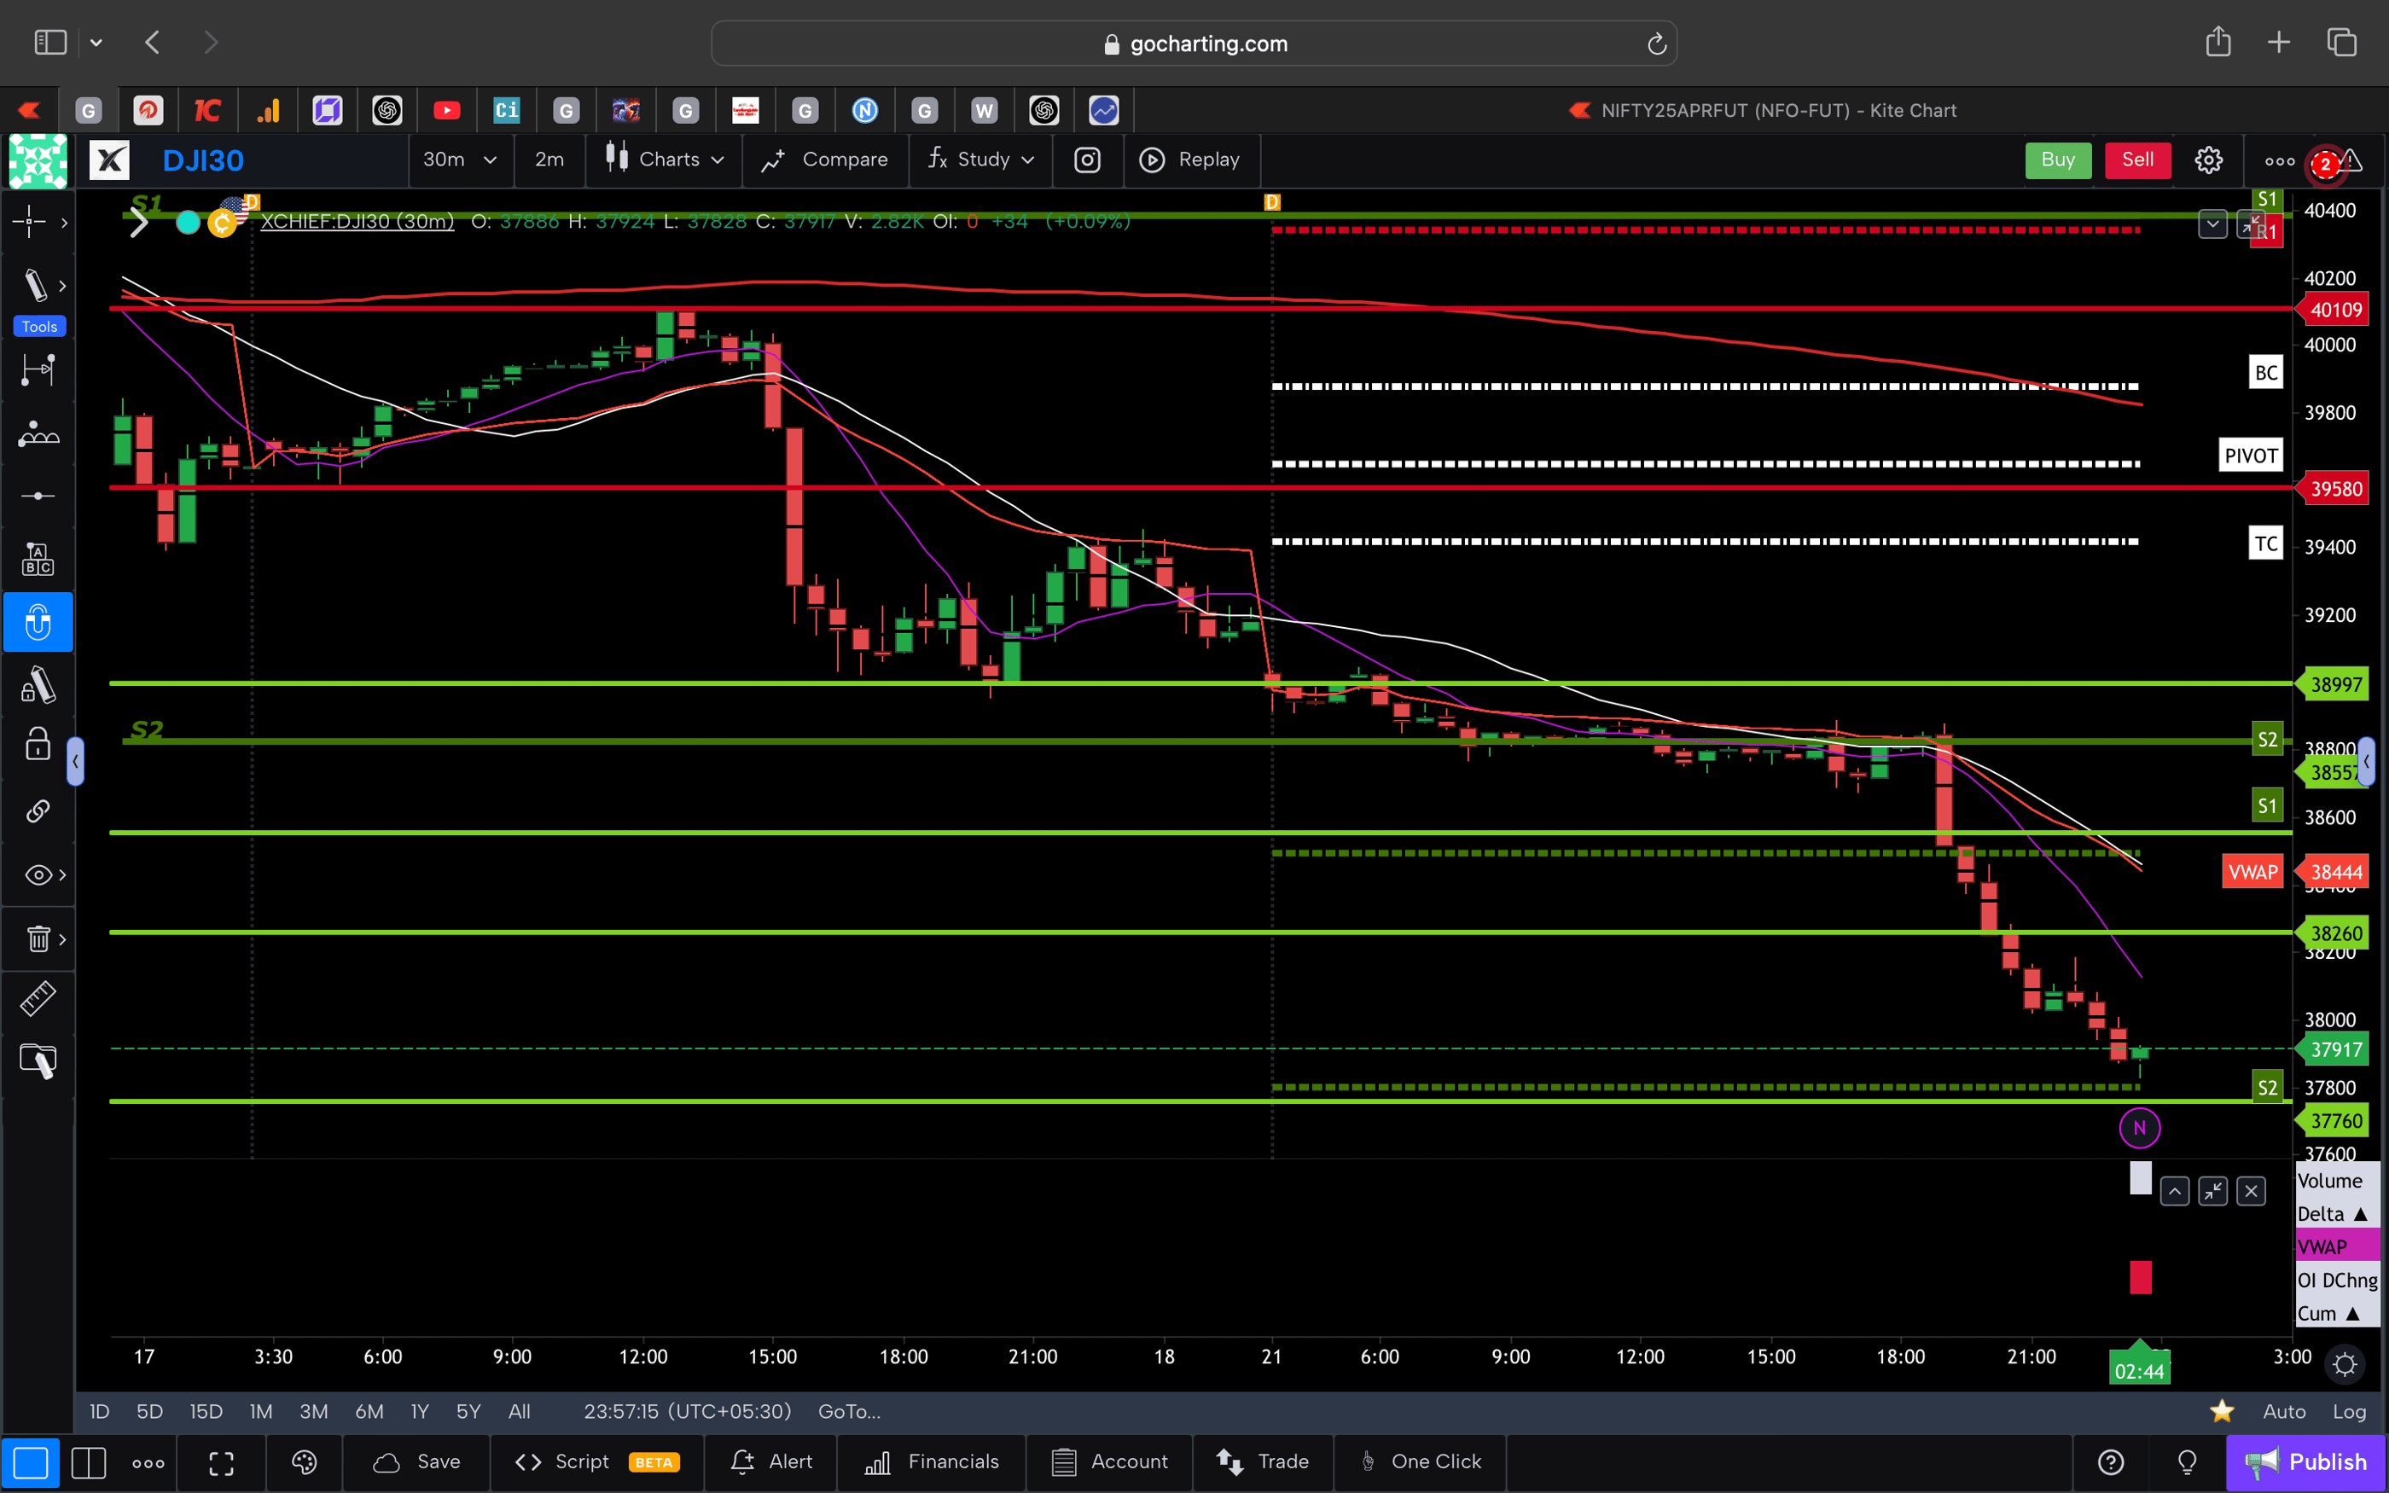Image resolution: width=2389 pixels, height=1493 pixels.
Task: Open the 30m timeframe dropdown
Action: click(459, 160)
